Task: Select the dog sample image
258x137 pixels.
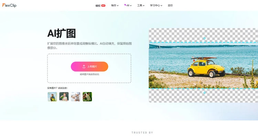Action: [x=76, y=97]
